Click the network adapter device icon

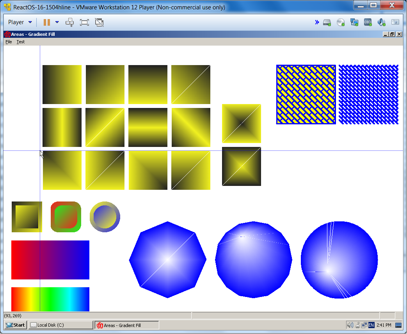pyautogui.click(x=354, y=22)
